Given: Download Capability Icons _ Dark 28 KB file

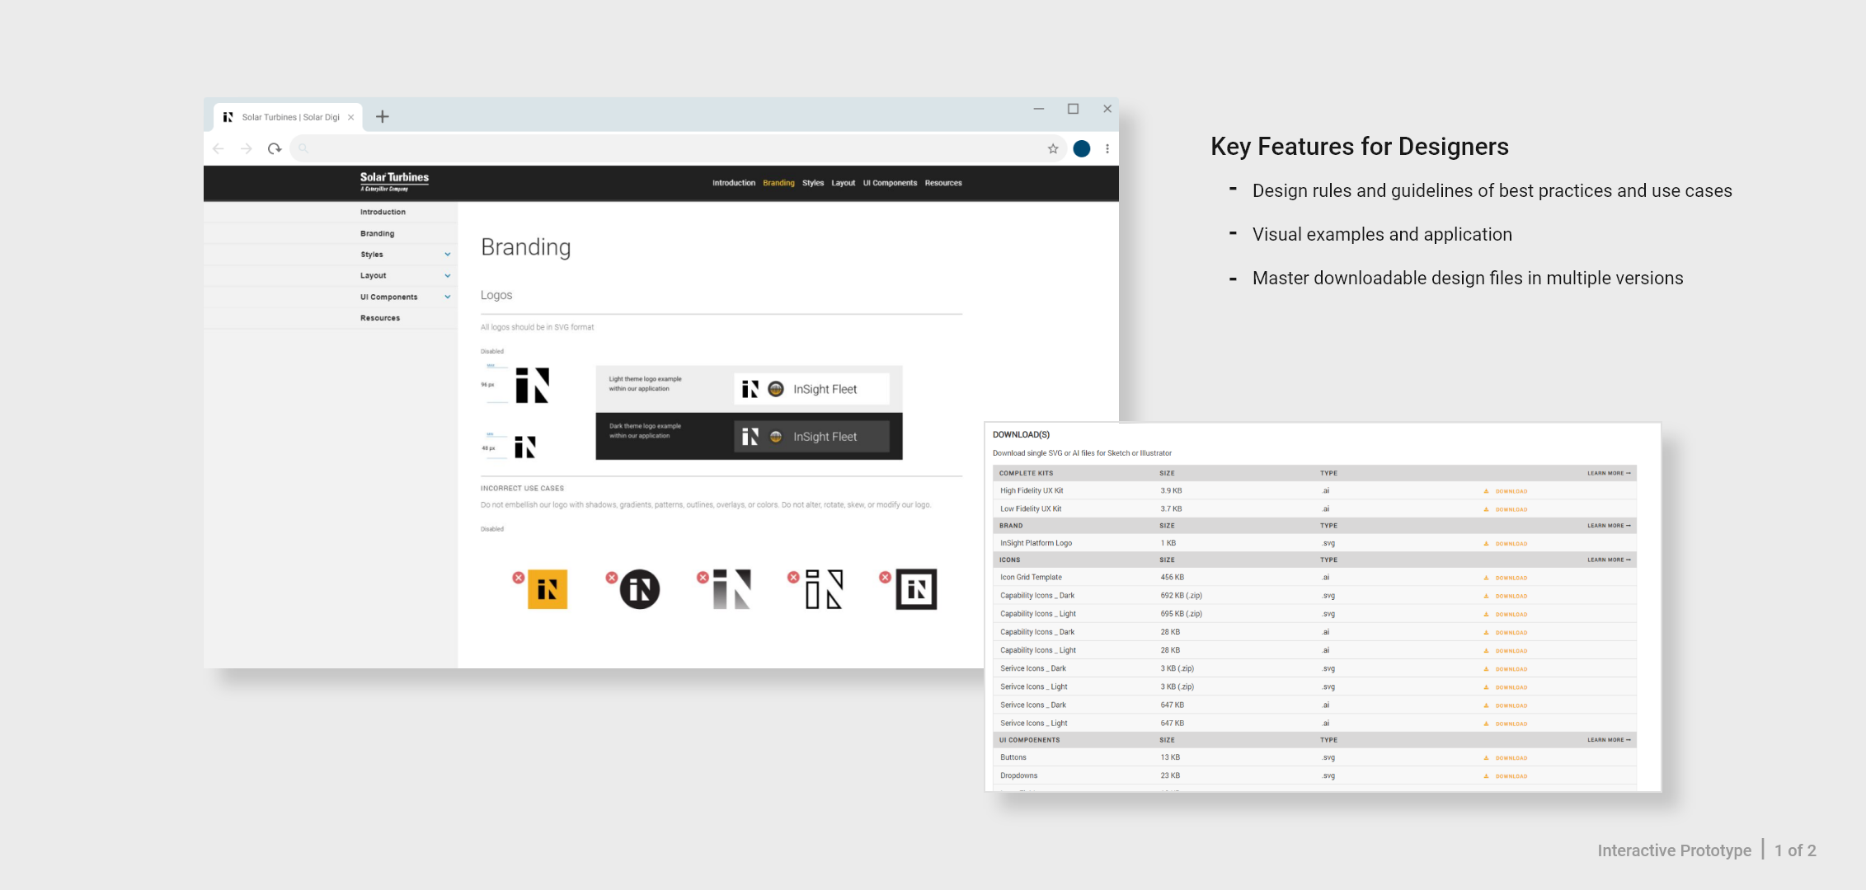Looking at the screenshot, I should point(1506,633).
